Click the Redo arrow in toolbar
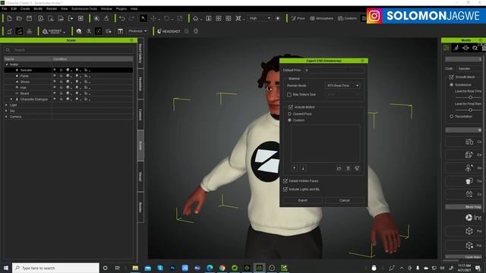 [x=131, y=18]
